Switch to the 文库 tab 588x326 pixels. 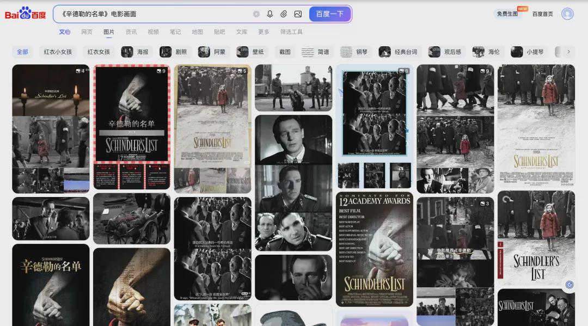click(x=242, y=32)
